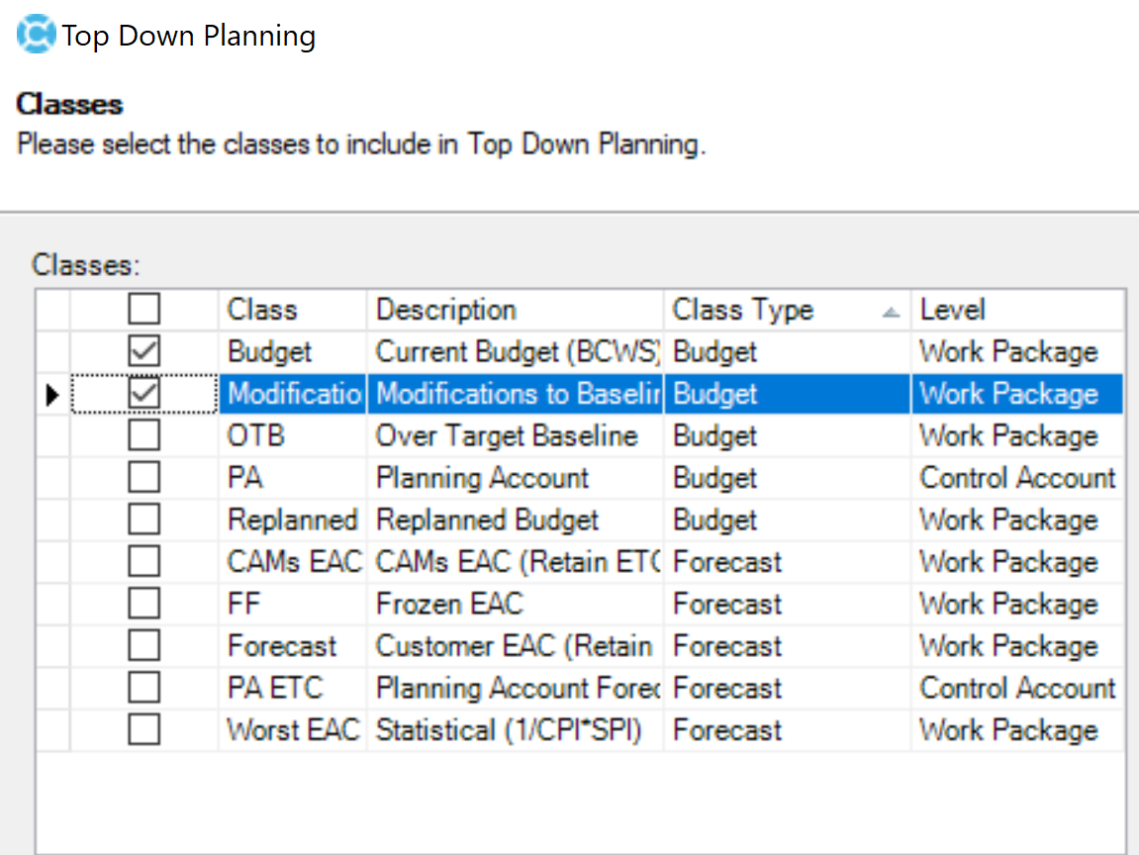Viewport: 1139px width, 855px height.
Task: Select the "PA ETC" class cell
Action: 292,688
